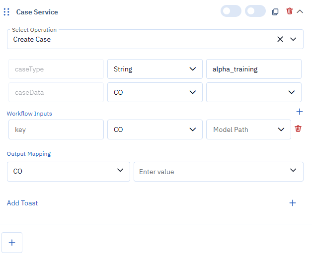
Task: Click the duplicate Case Service icon
Action: coord(275,11)
